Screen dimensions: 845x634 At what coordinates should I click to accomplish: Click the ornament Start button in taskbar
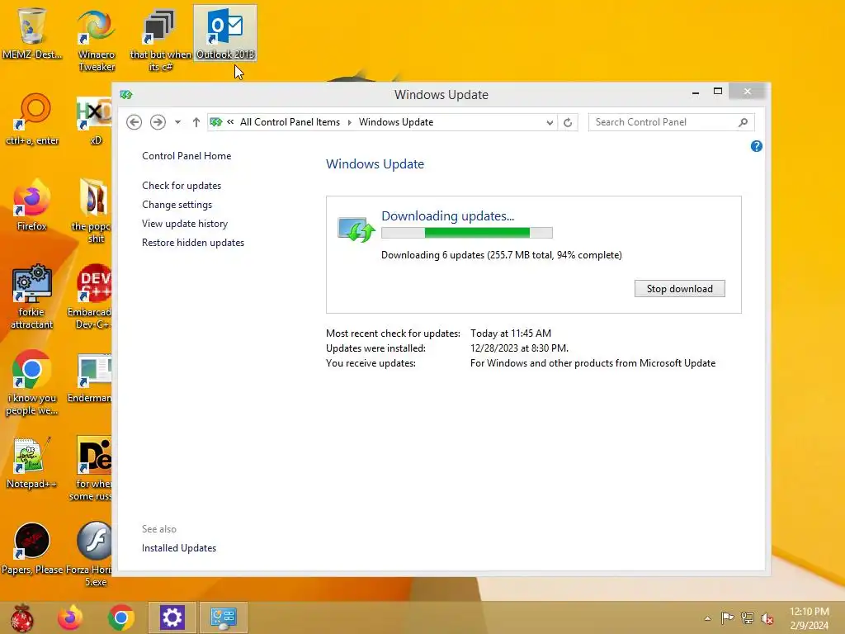tap(22, 617)
